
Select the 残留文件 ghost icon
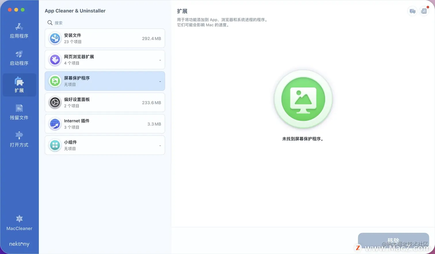click(19, 109)
